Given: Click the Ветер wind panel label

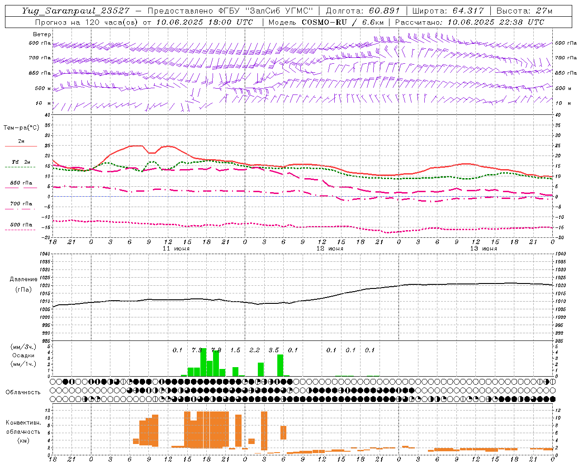Looking at the screenshot, I should (x=42, y=34).
